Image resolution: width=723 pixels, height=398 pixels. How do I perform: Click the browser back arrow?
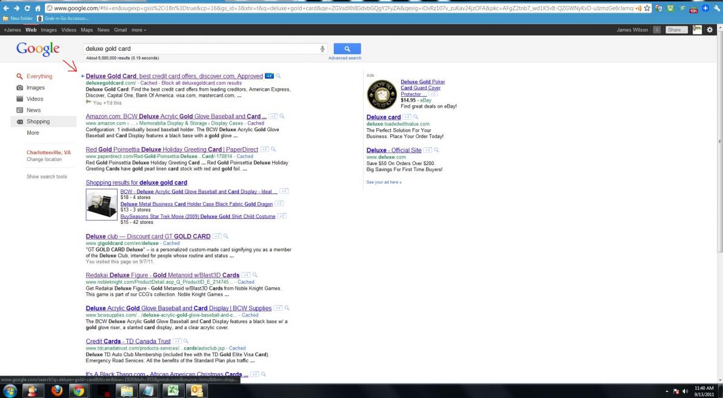pyautogui.click(x=6, y=8)
